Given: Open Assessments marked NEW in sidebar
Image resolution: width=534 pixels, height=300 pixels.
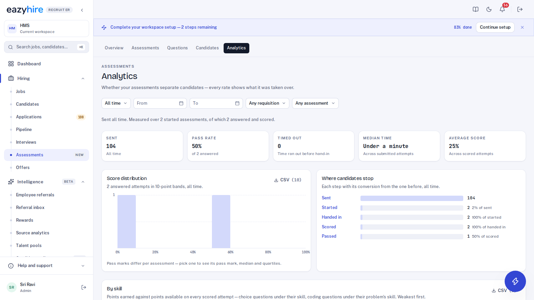Looking at the screenshot, I should pos(46,155).
